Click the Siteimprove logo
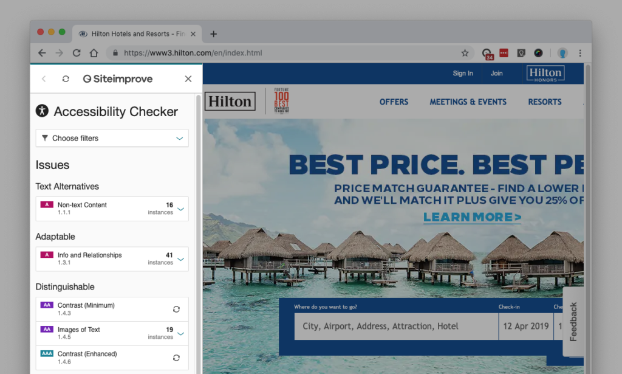This screenshot has width=622, height=374. (118, 79)
